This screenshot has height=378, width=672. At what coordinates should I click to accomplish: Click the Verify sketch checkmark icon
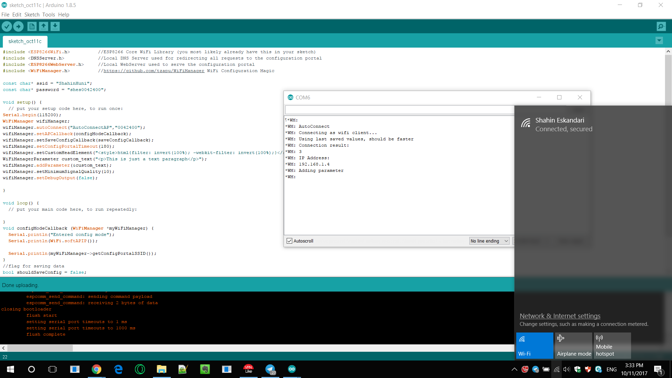tap(7, 26)
